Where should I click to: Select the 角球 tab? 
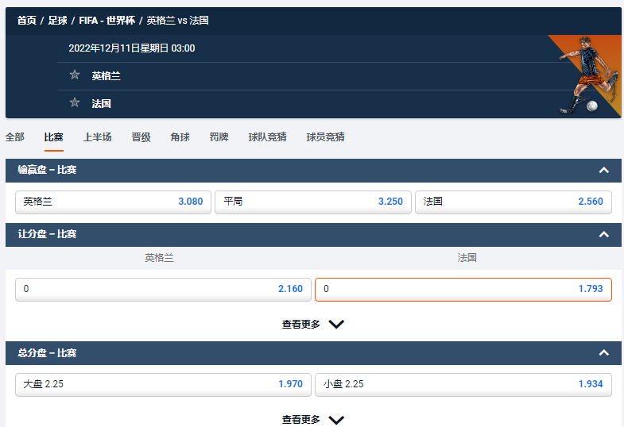click(x=180, y=137)
